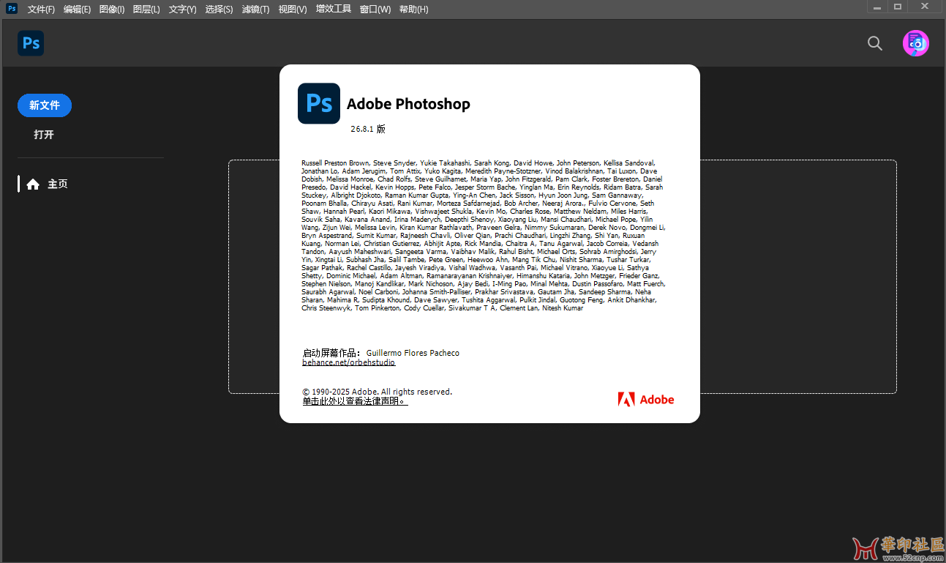Click the 打开 button
Viewport: 946px width, 563px height.
(44, 135)
